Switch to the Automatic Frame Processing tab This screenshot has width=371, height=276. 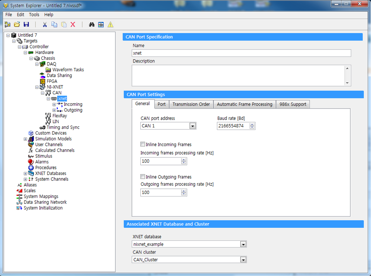[245, 104]
